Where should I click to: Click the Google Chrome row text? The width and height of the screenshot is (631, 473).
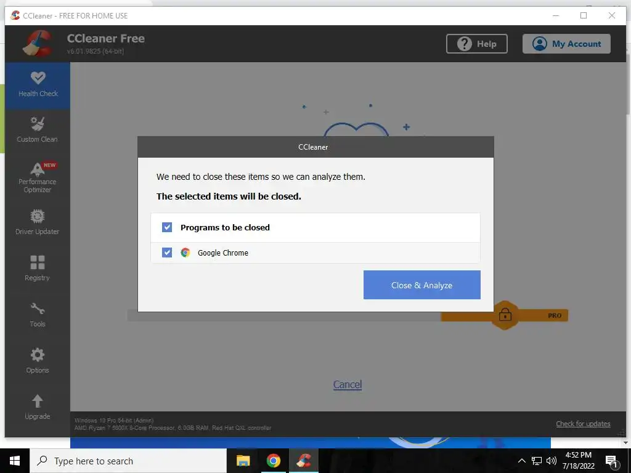tap(223, 253)
